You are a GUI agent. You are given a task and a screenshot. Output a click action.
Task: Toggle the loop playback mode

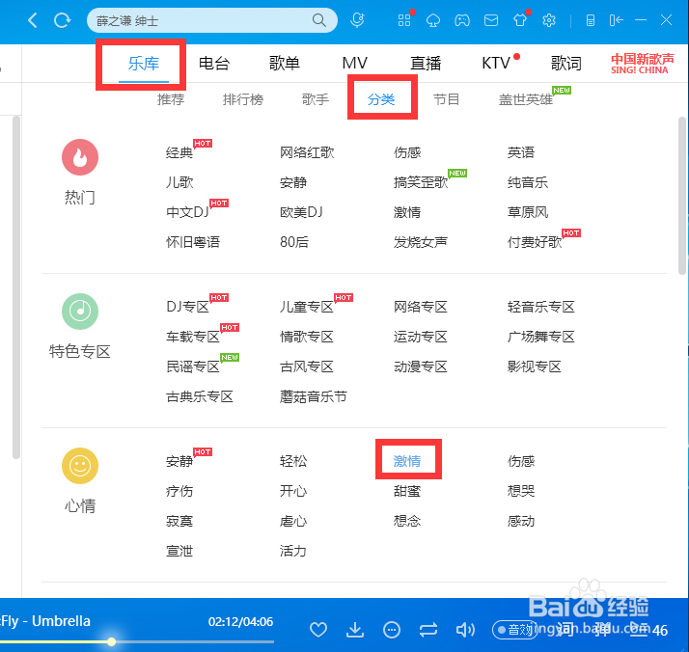tap(428, 630)
